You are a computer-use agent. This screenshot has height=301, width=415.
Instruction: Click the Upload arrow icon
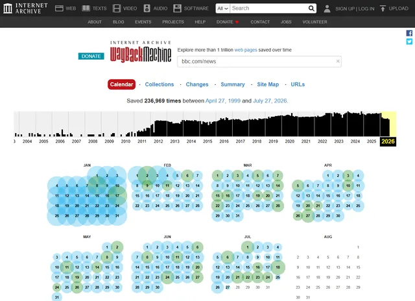point(383,8)
